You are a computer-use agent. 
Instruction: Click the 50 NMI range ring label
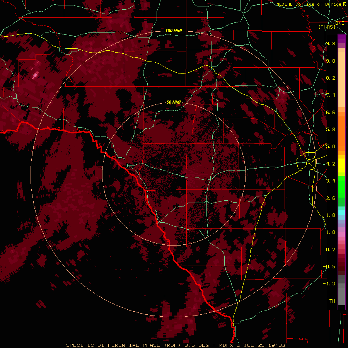[x=174, y=102]
